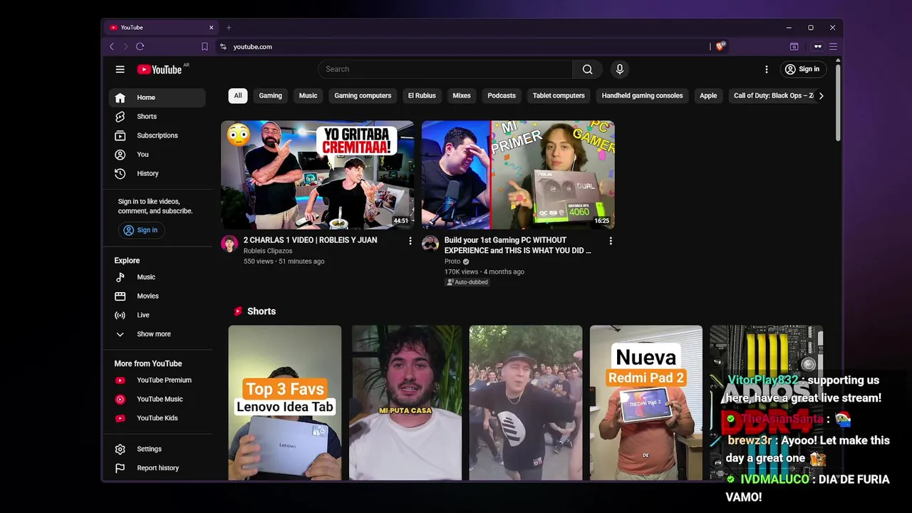Open 2 CHARLAS 1 VIDEO title link

311,240
